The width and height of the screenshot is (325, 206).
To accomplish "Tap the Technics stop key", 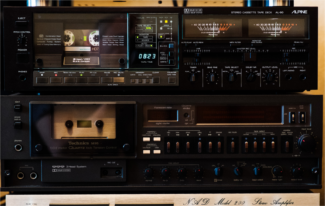I will pos(188,147).
